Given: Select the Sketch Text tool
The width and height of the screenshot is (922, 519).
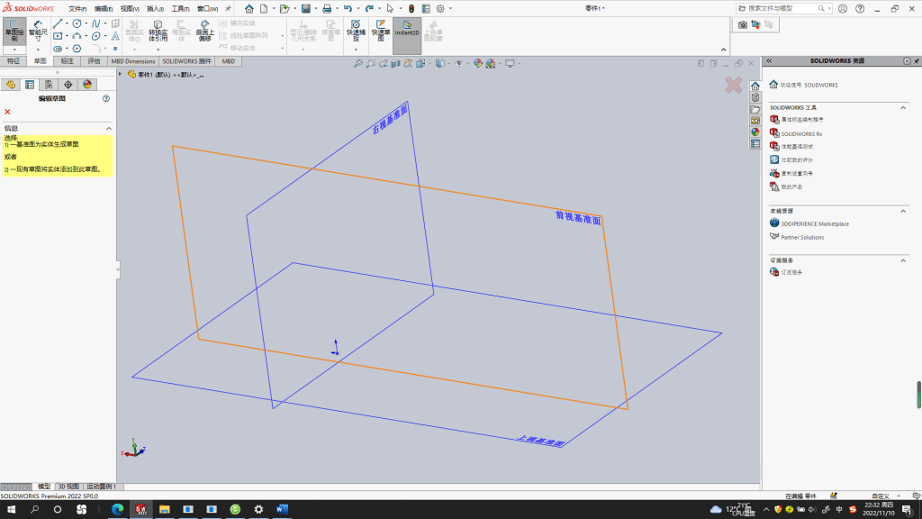Looking at the screenshot, I should pyautogui.click(x=115, y=36).
